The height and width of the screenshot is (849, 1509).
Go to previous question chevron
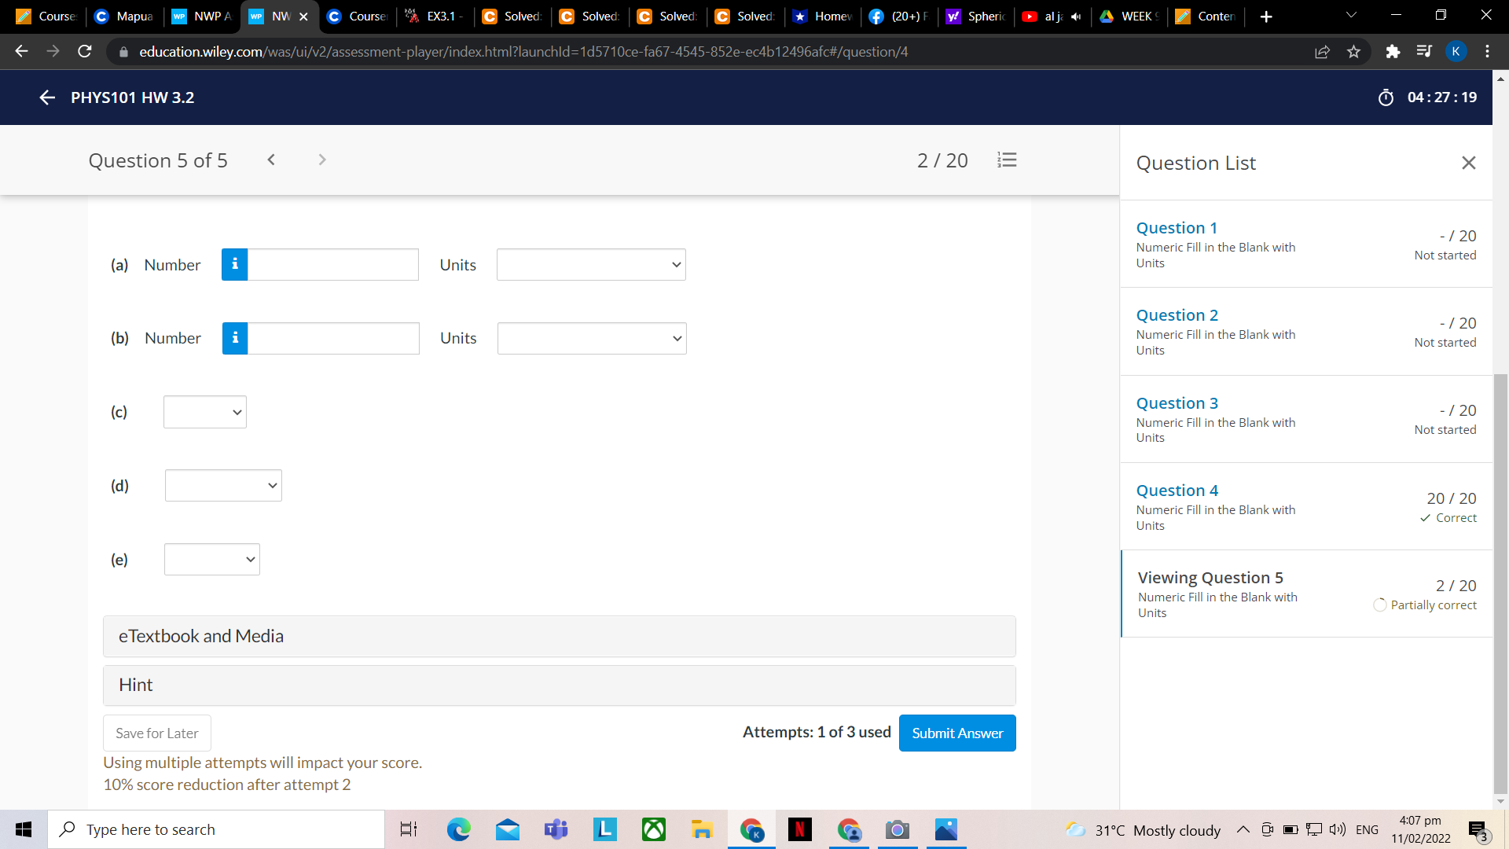[271, 160]
